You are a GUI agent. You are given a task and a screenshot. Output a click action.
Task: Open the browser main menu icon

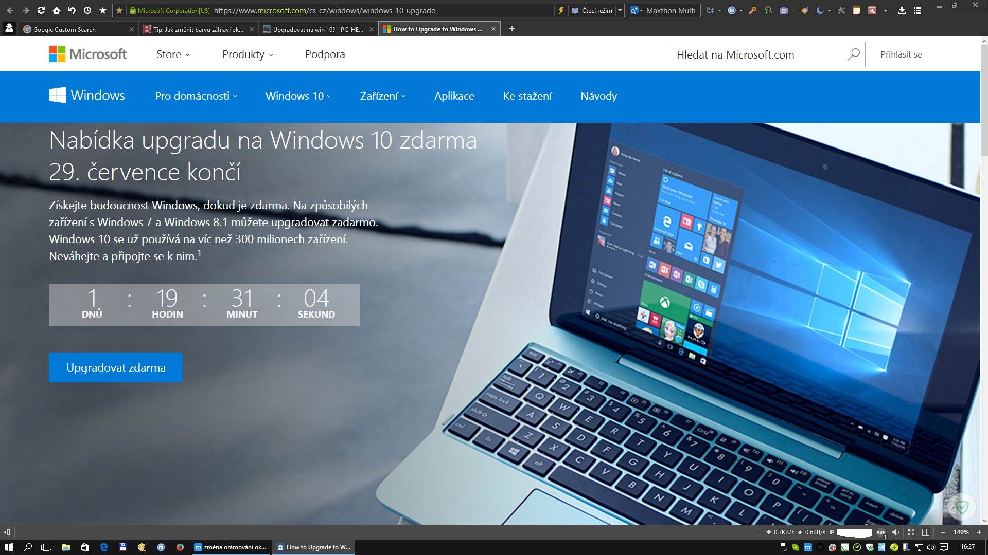click(x=918, y=10)
